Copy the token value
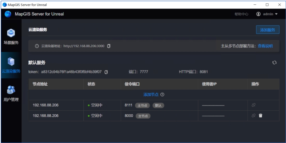This screenshot has height=143, width=286. point(106,72)
